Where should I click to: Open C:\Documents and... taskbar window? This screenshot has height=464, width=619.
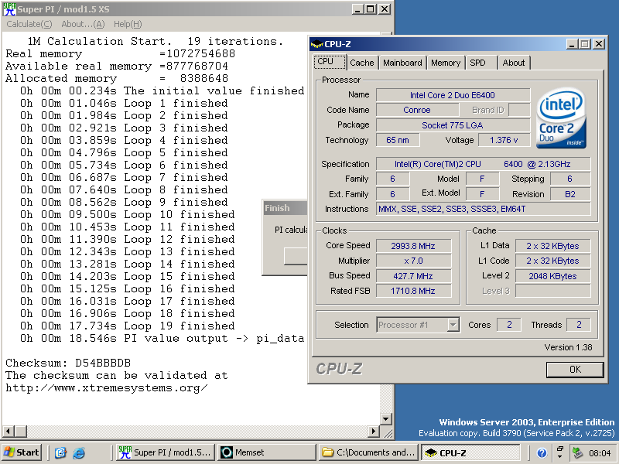(369, 452)
